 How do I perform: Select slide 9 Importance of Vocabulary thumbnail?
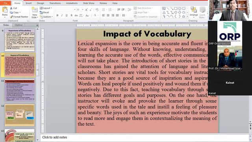pyautogui.click(x=20, y=40)
